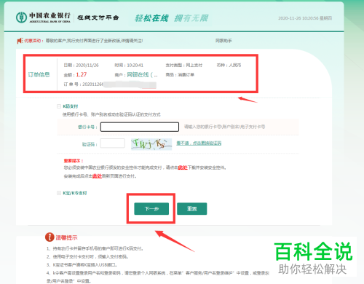The image size is (364, 284).
Task: Click the 订单信息 heading
Action: coord(39,74)
